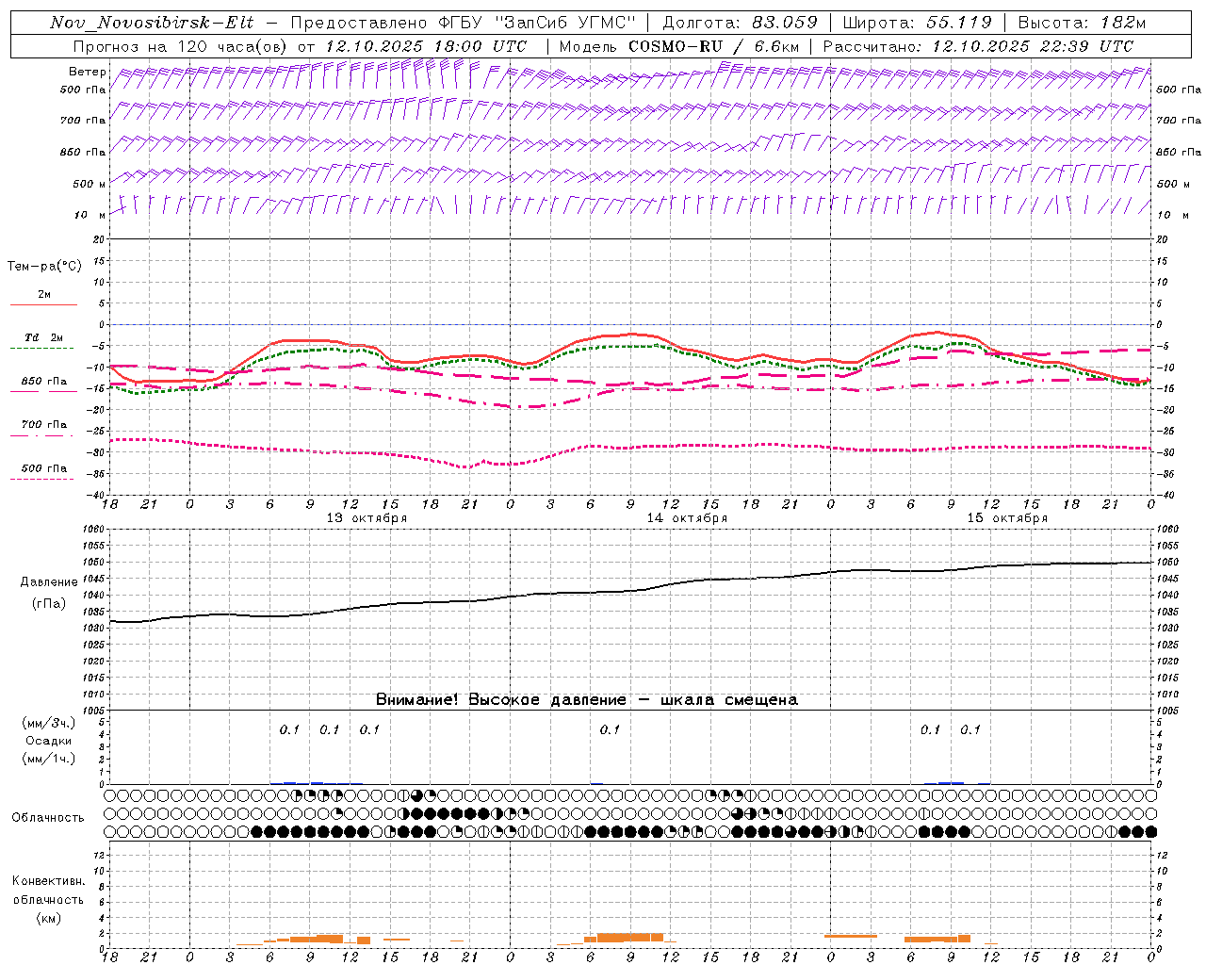This screenshot has height=965, width=1206.
Task: Select the Тем-ра(°C) axis title
Action: [44, 267]
